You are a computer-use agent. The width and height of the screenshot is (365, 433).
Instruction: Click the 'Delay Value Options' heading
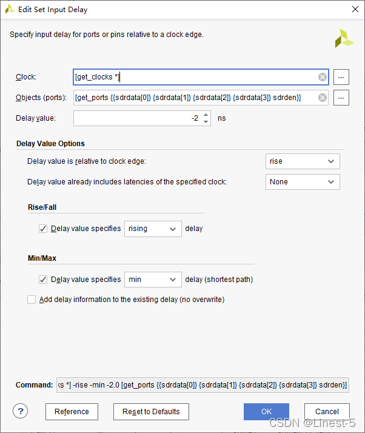tap(50, 144)
